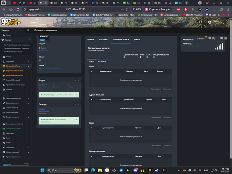Switch to the Настройка tab
The height and width of the screenshot is (174, 232).
(104, 40)
